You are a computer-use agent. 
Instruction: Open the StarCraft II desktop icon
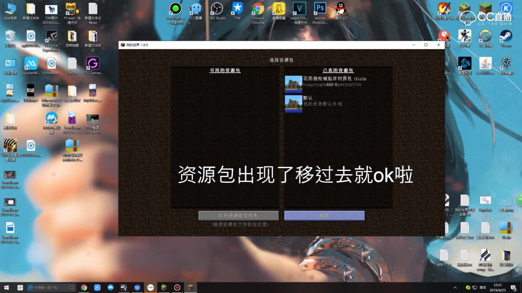[x=506, y=66]
